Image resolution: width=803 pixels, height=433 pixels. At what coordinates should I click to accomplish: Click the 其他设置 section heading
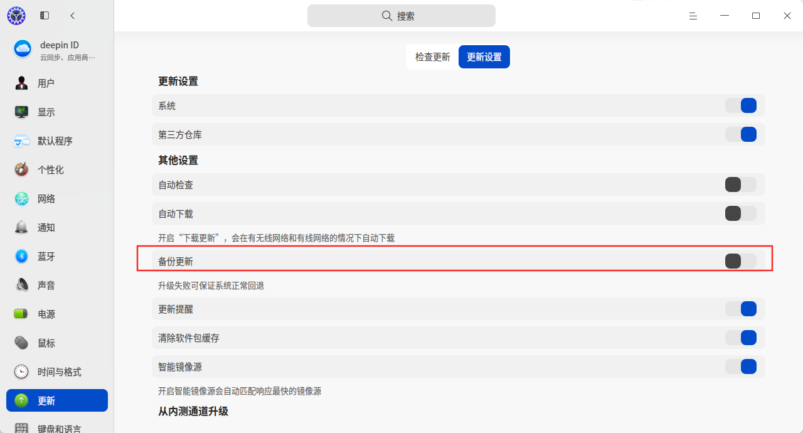[x=178, y=161]
